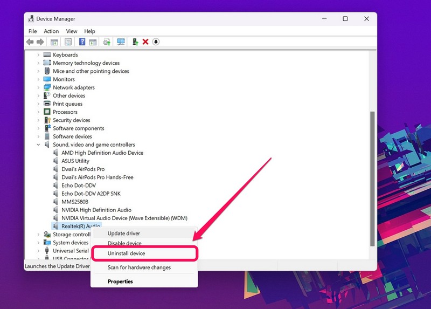The image size is (431, 309).
Task: Select the AMD High Definition Audio Device
Action: pyautogui.click(x=102, y=153)
